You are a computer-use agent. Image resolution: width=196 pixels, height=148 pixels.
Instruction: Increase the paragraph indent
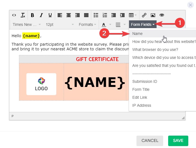click(x=122, y=15)
